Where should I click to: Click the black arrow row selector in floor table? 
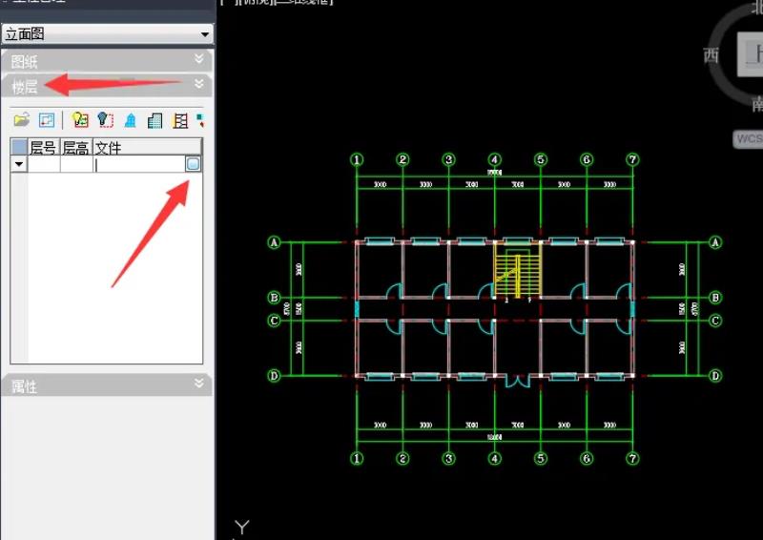[19, 164]
